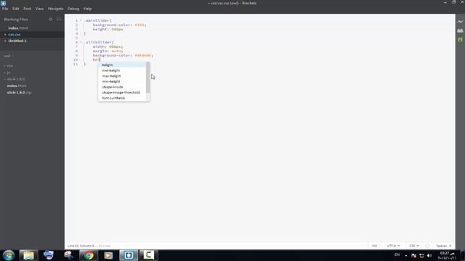Click the EN language indicator
465x261 pixels.
click(397, 254)
